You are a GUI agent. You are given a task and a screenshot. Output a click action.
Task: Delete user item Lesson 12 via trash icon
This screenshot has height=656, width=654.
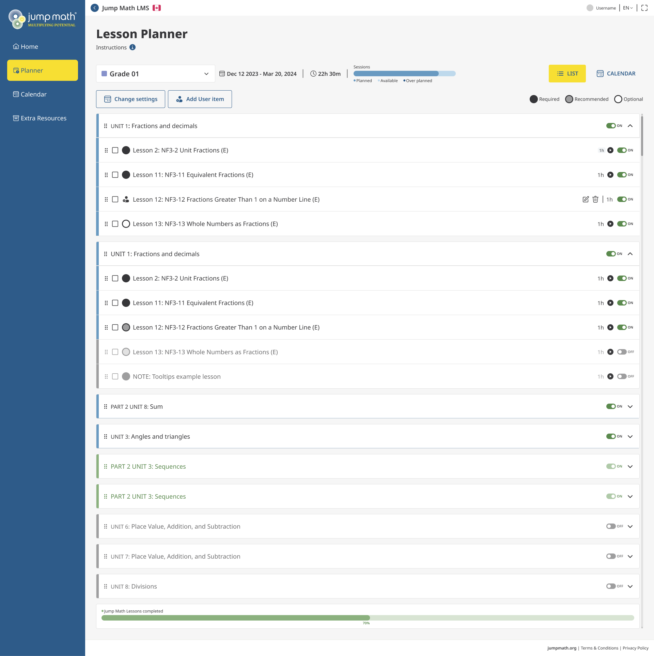(595, 199)
